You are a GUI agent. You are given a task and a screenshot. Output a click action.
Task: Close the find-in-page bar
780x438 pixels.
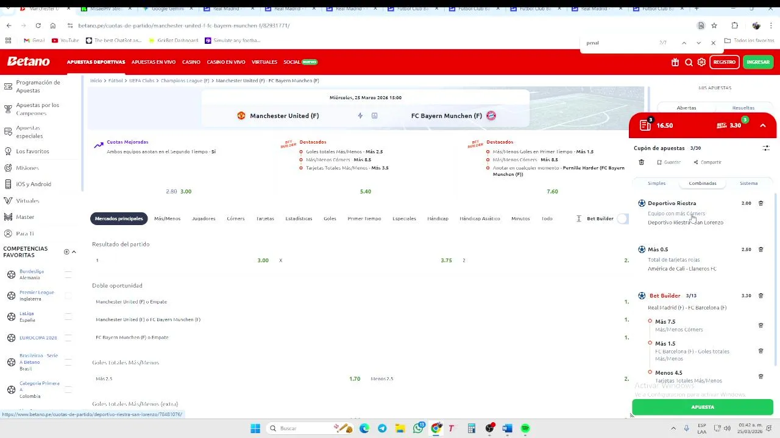pos(713,43)
